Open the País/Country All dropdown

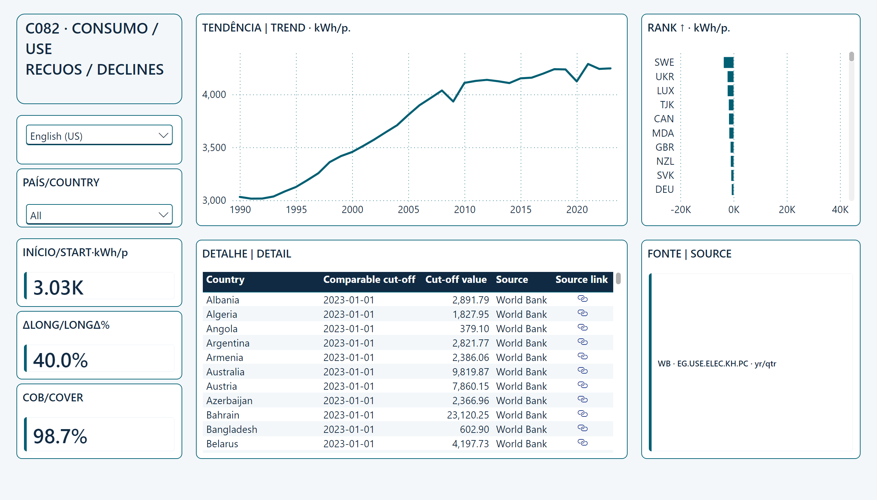tap(99, 215)
